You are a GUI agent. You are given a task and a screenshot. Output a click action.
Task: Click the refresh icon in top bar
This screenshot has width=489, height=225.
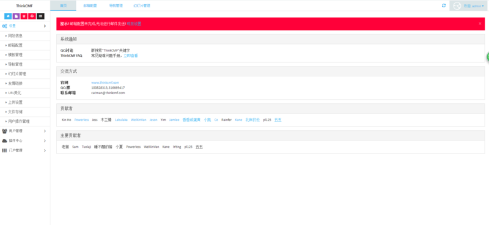point(444,6)
